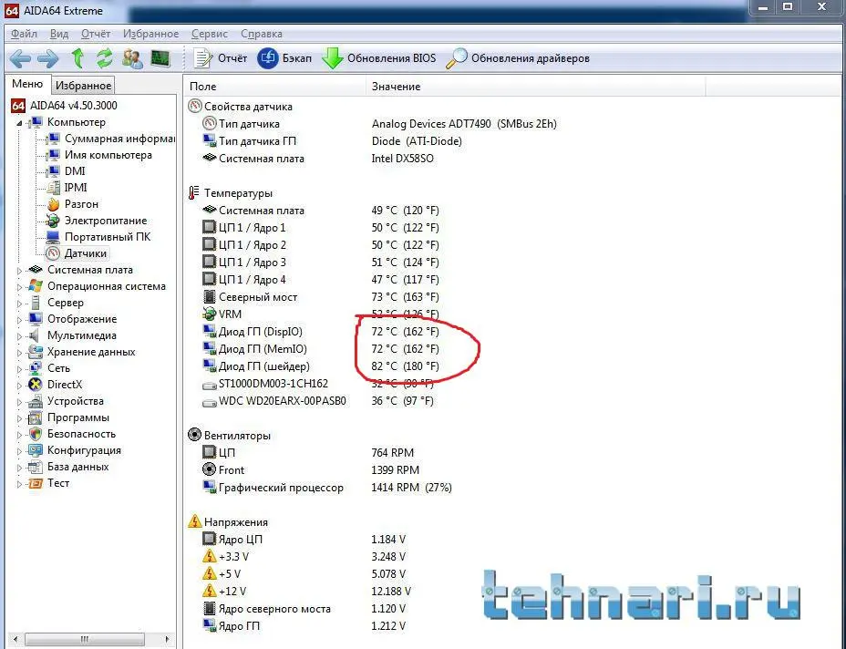
Task: Go back with the left arrow icon
Action: [x=20, y=58]
